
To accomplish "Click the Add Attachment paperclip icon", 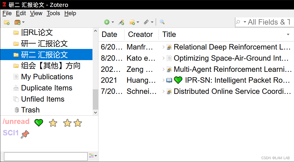I will coord(146,22).
